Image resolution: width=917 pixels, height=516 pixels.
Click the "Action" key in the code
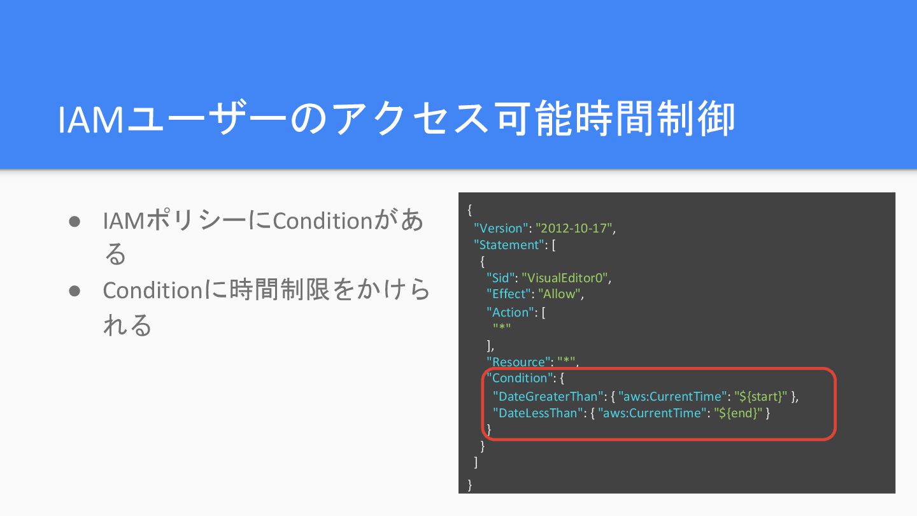tap(510, 312)
